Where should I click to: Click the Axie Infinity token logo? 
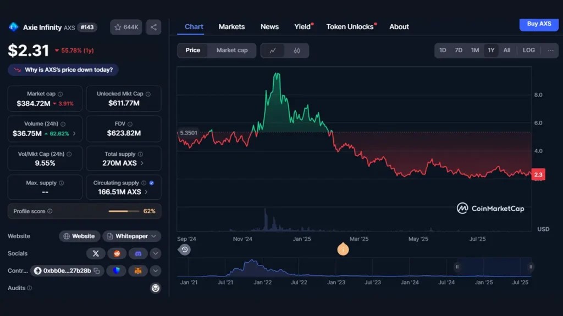(x=14, y=27)
